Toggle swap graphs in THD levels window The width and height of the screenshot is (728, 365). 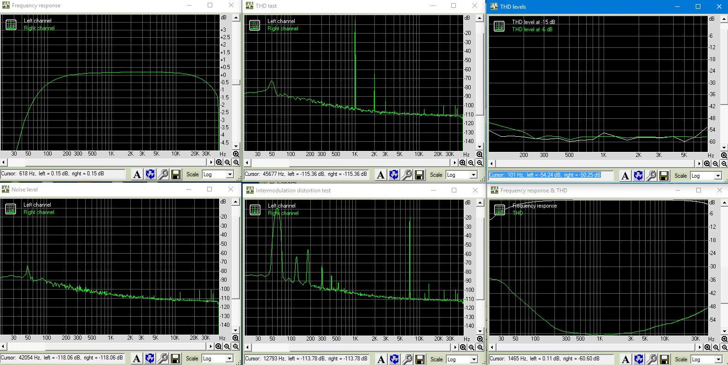[638, 176]
